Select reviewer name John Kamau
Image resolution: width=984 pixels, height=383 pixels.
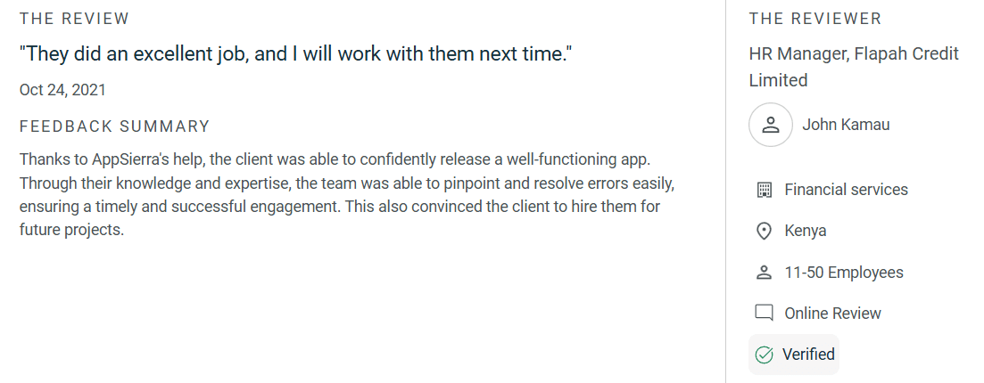(x=846, y=125)
